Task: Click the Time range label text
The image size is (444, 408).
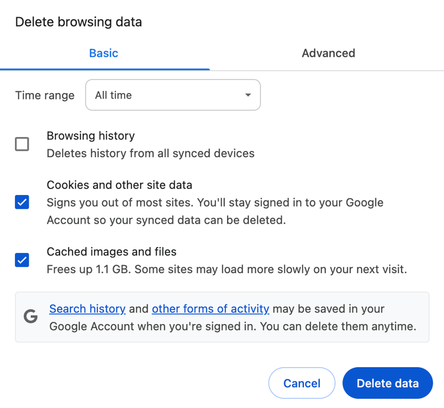Action: point(45,95)
